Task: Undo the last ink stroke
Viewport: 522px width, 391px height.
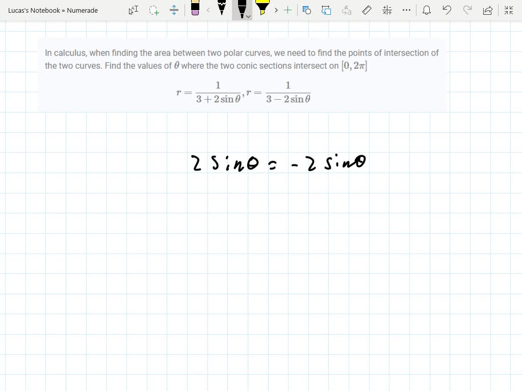Action: click(x=447, y=10)
